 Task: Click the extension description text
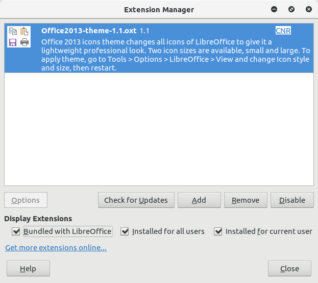coord(176,55)
